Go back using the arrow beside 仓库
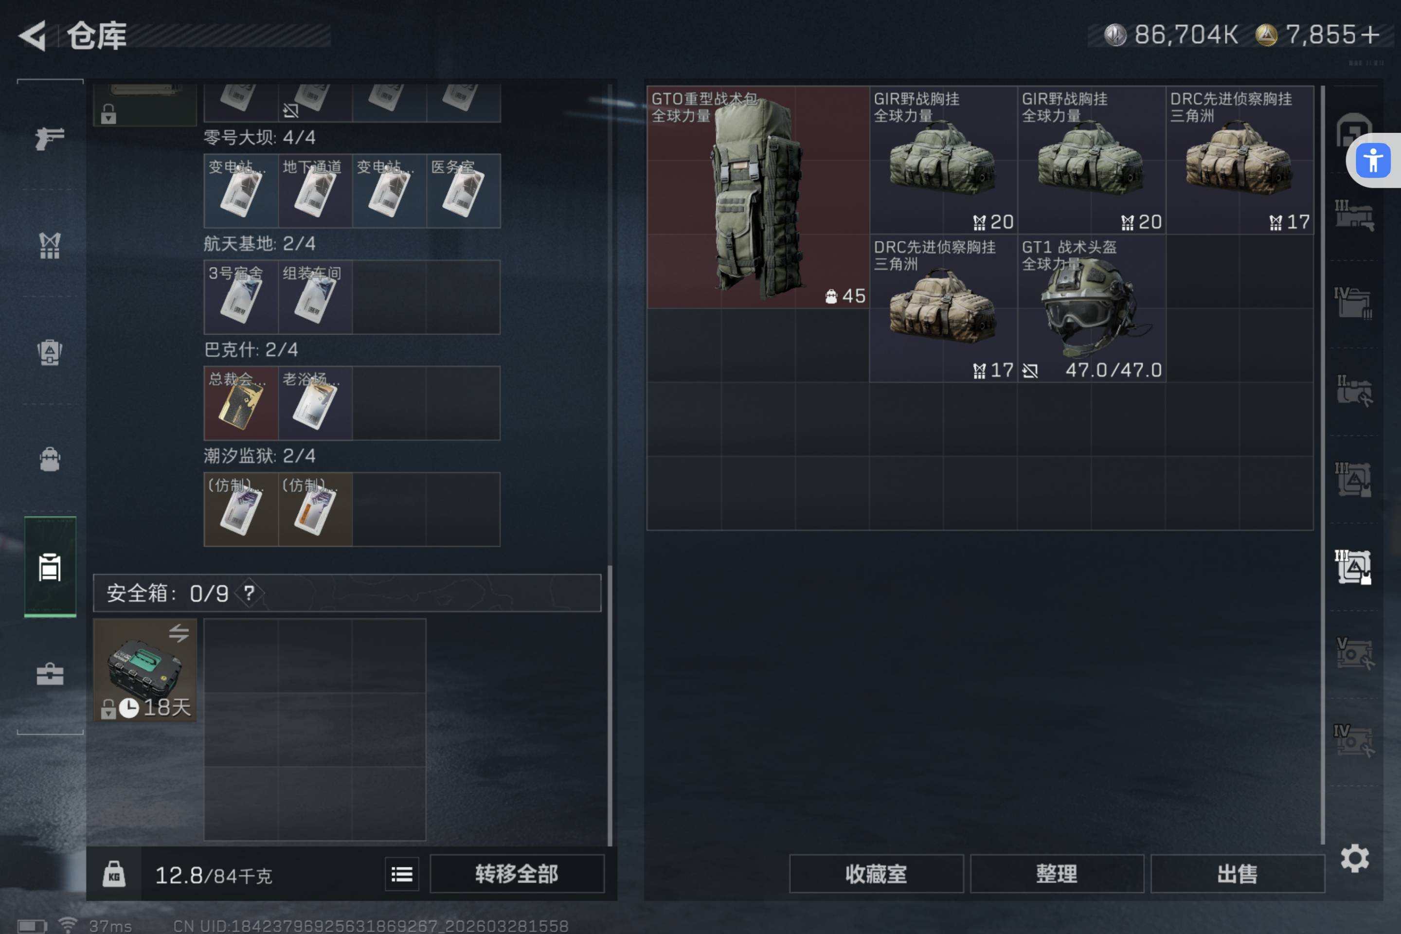The height and width of the screenshot is (934, 1401). 33,35
